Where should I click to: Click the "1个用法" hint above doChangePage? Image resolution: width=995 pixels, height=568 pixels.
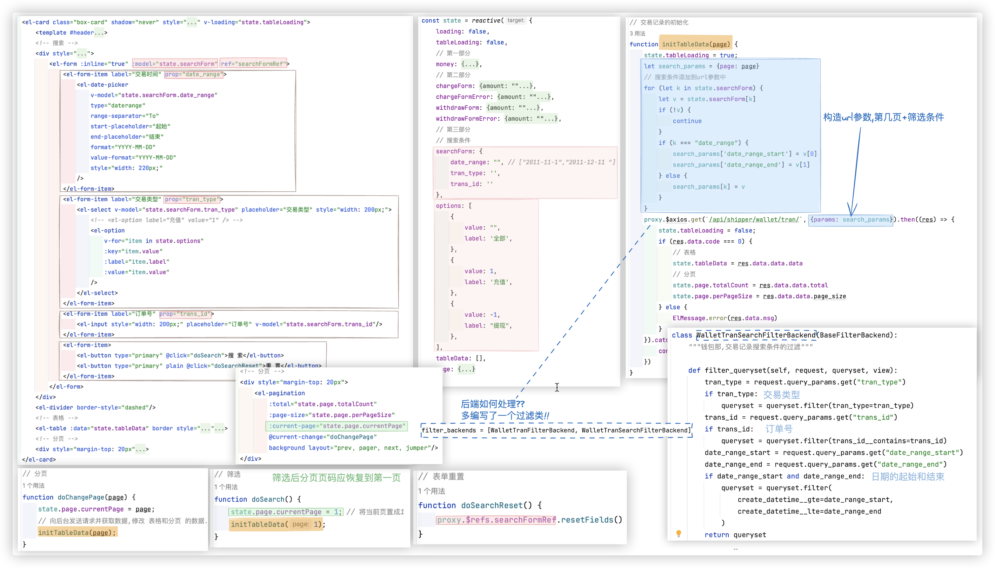tap(33, 486)
